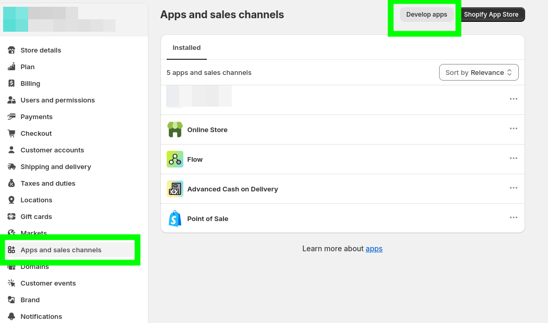Follow the 'apps' learn more link
This screenshot has width=548, height=323.
pyautogui.click(x=374, y=249)
